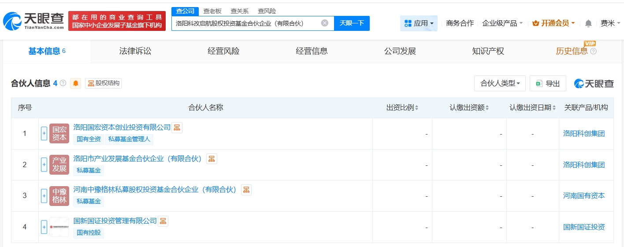Switch to the 法律诉讼 tab
Image resolution: width=624 pixels, height=247 pixels.
click(135, 51)
